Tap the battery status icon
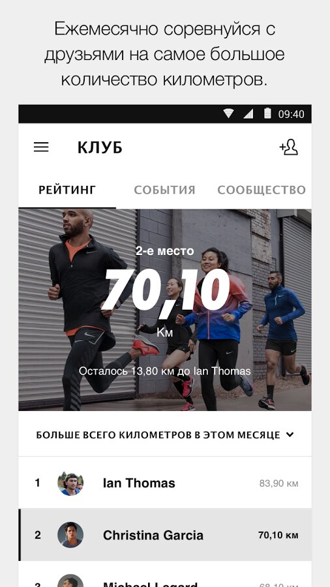The width and height of the screenshot is (330, 587). click(x=267, y=113)
